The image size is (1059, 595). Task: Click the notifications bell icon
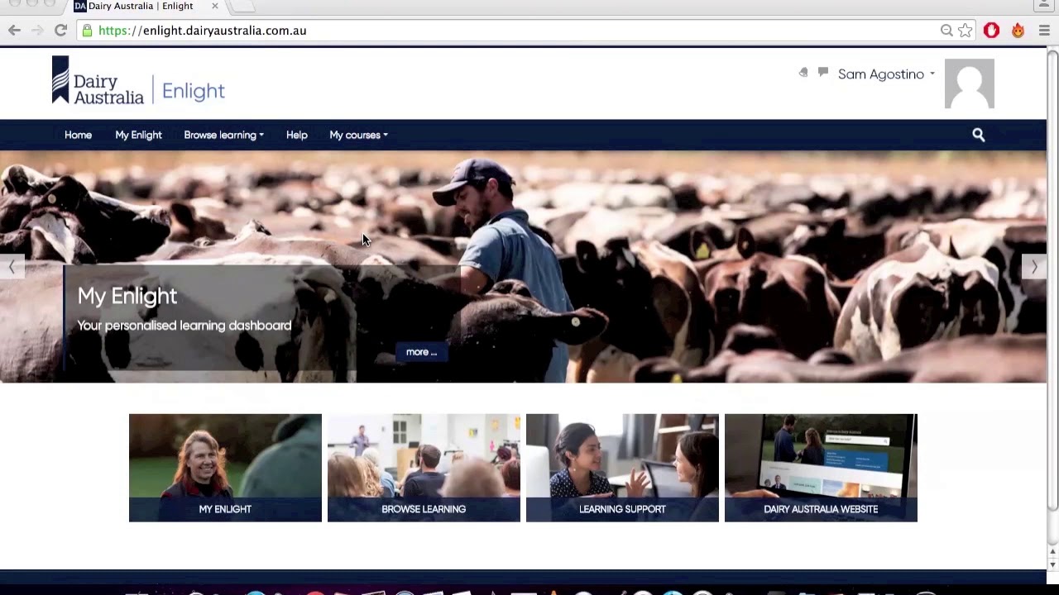tap(803, 73)
